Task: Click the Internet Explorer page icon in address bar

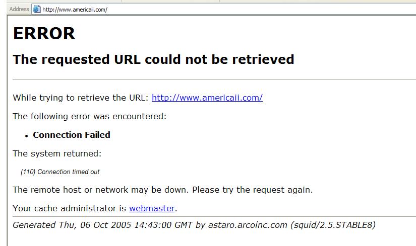Action: [36, 9]
